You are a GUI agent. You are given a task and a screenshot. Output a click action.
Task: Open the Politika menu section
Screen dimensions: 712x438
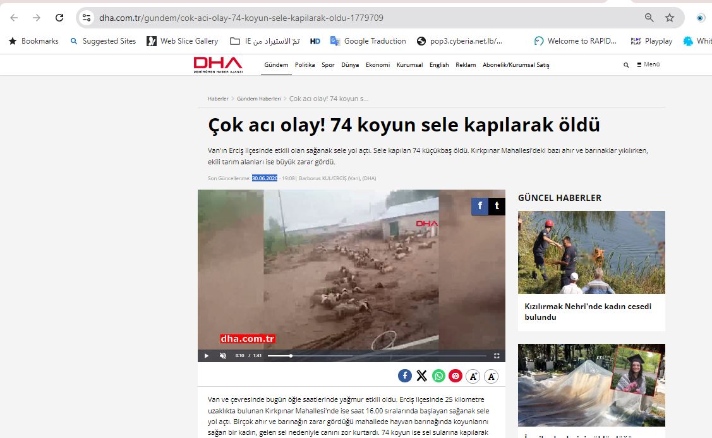[305, 65]
